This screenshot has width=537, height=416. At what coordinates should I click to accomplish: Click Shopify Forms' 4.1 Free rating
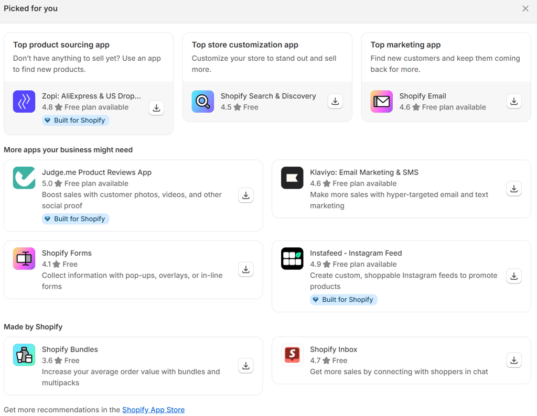[60, 265]
